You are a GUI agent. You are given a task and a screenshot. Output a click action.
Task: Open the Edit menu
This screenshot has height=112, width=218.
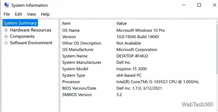pyautogui.click(x=19, y=14)
